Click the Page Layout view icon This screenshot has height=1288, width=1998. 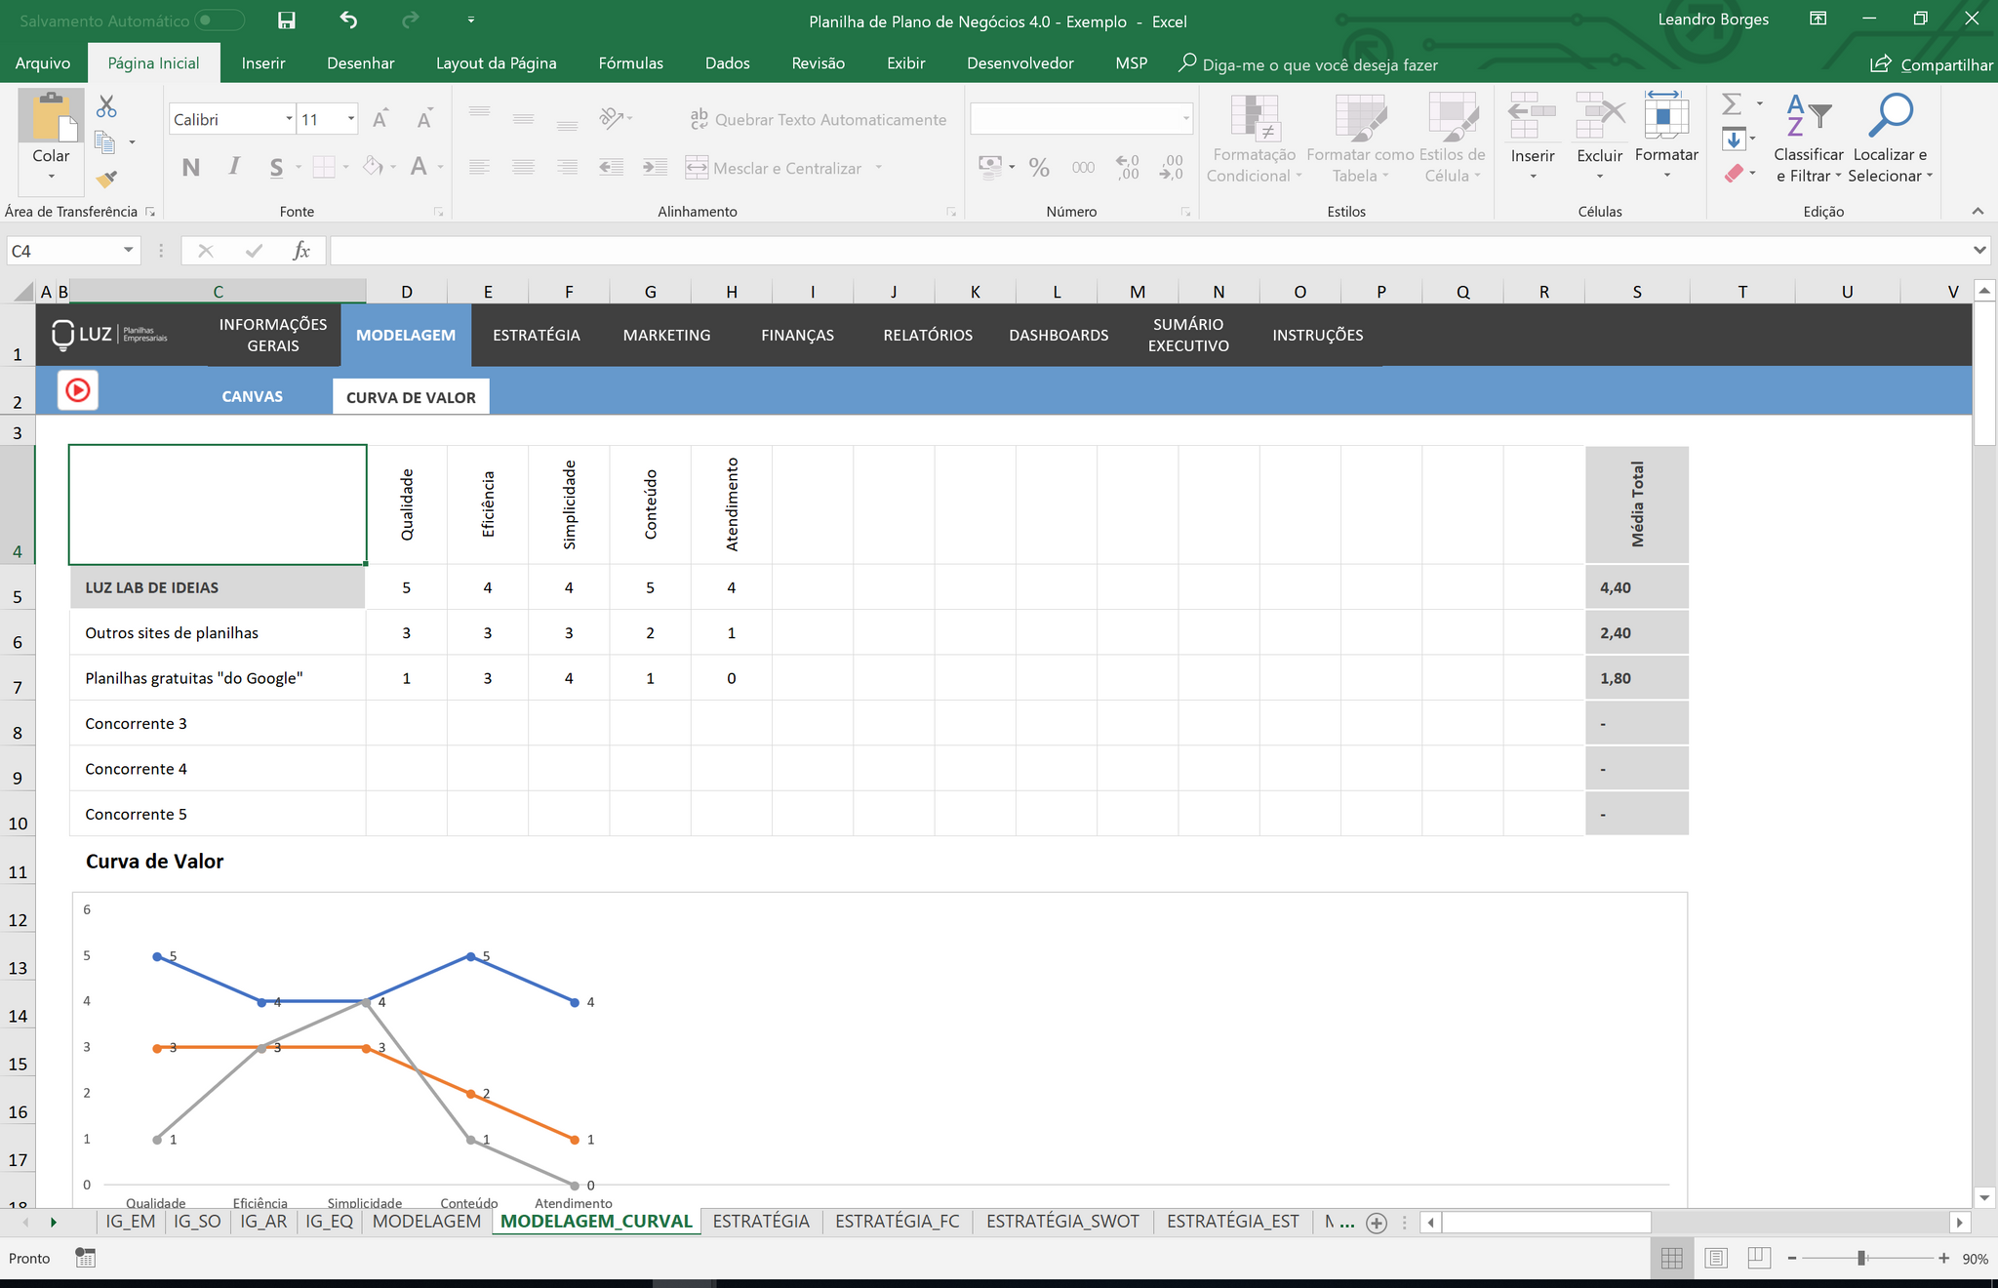(x=1716, y=1259)
